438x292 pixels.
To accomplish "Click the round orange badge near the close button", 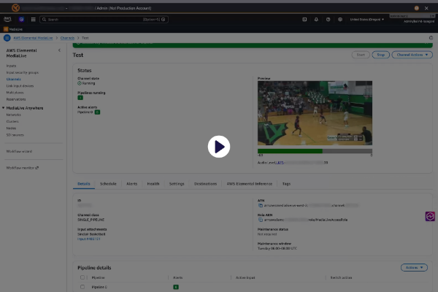I will coord(417,8).
